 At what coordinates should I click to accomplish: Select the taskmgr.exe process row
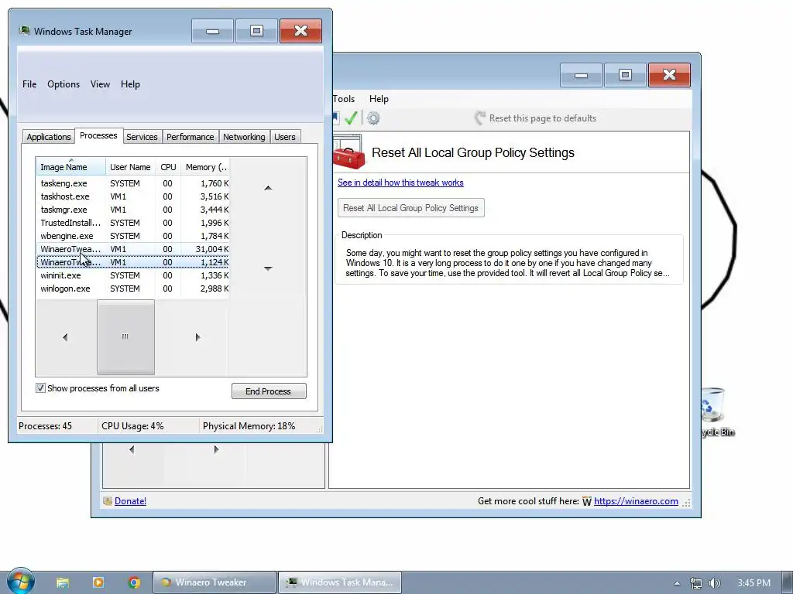tap(133, 210)
